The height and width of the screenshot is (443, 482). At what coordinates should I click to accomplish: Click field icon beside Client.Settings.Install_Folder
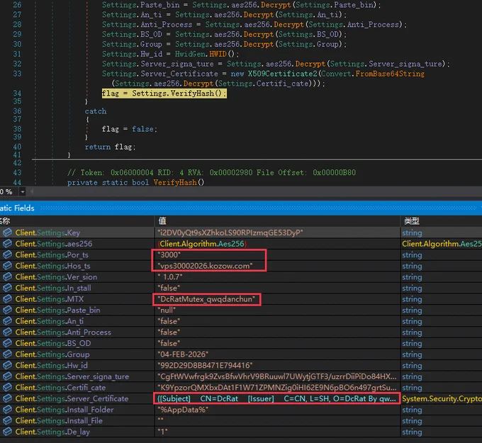[7, 410]
